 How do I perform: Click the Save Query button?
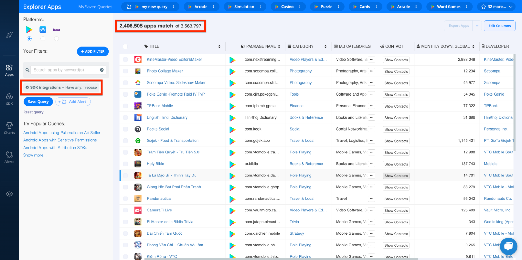tap(38, 102)
